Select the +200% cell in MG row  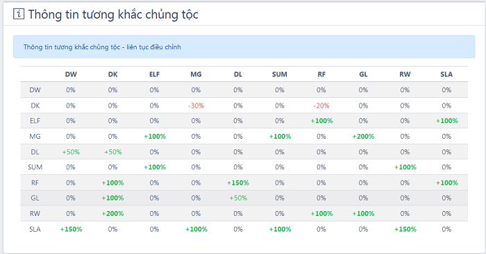click(363, 136)
